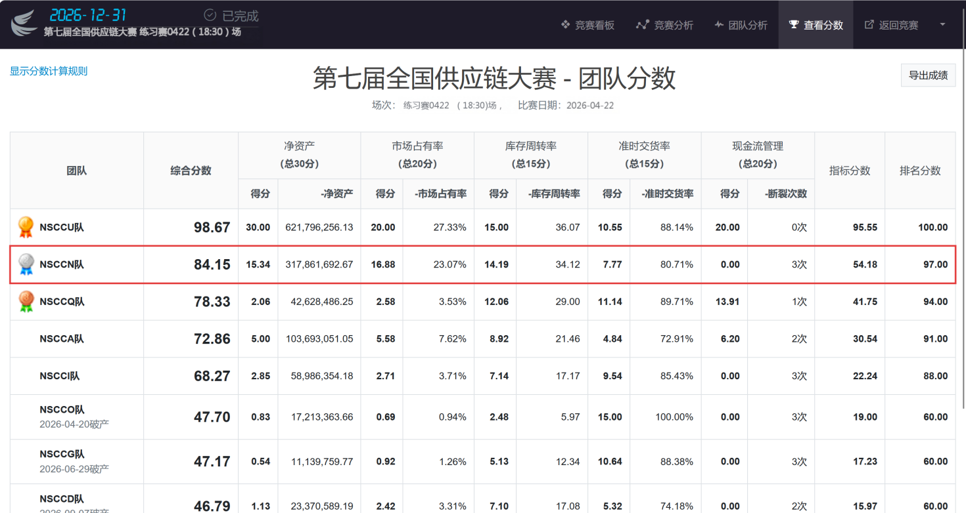Click the external link icon beside 返回竞赛
Viewport: 966px width, 513px height.
869,25
